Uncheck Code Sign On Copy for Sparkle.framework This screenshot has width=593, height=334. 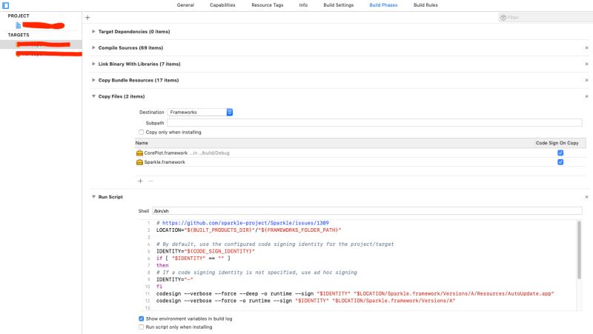(560, 162)
